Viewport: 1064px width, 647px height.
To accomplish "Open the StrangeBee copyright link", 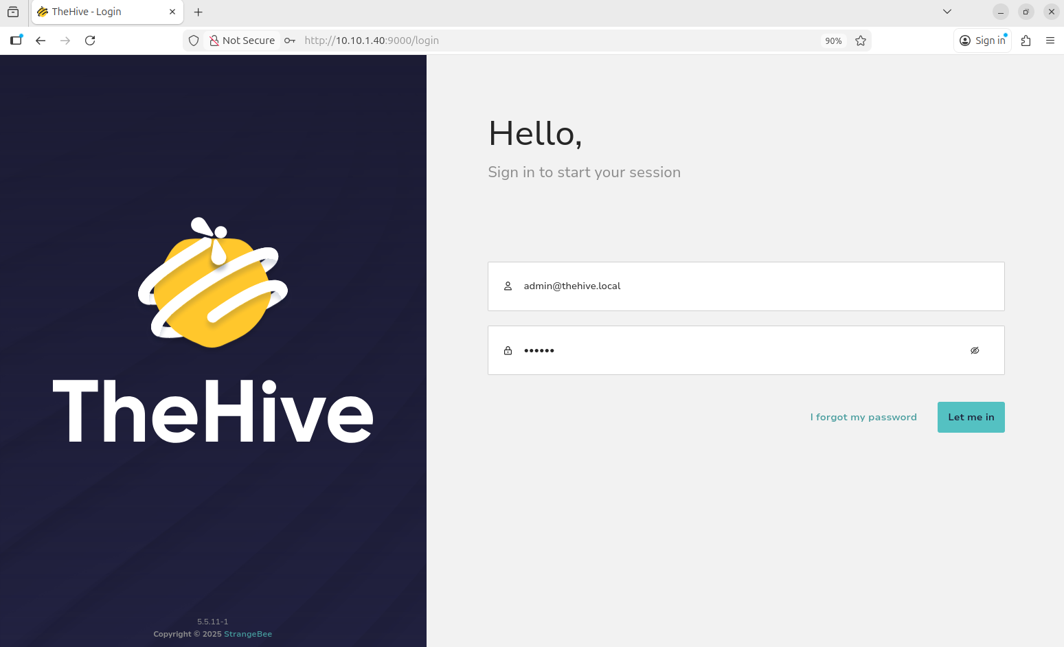I will [248, 634].
